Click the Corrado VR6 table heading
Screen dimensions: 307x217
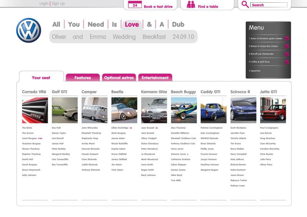click(x=34, y=92)
